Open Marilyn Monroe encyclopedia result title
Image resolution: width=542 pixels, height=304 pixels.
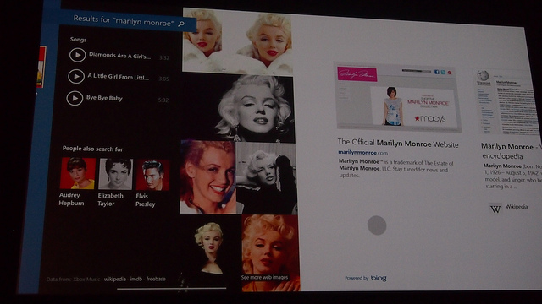512,151
